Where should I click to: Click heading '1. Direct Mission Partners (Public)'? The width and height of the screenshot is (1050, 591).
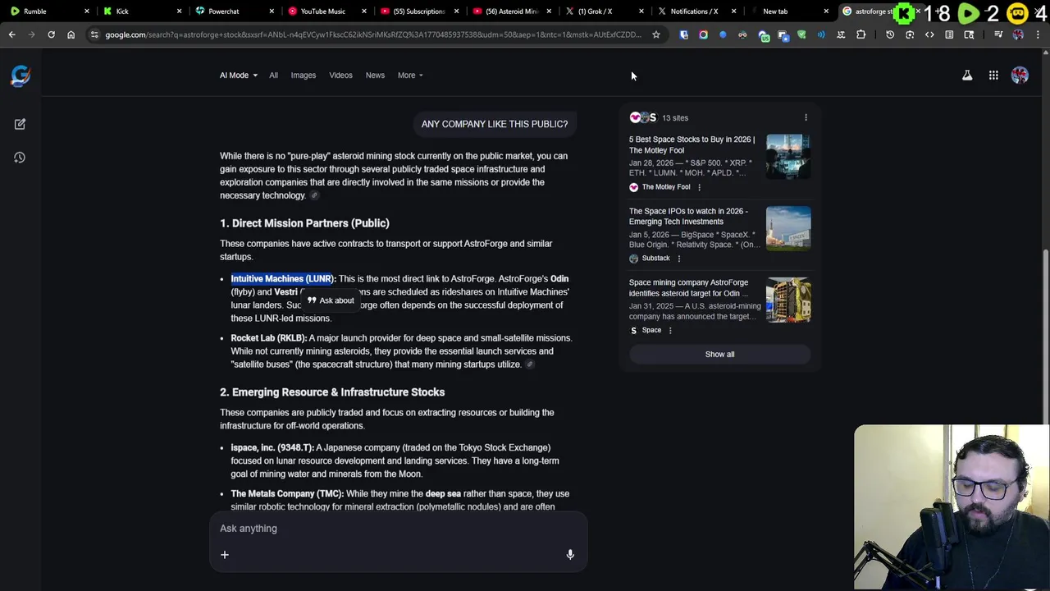pyautogui.click(x=304, y=223)
